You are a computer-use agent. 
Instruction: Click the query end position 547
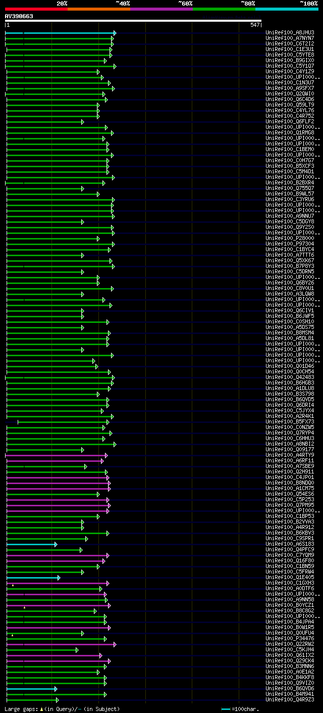click(x=255, y=25)
